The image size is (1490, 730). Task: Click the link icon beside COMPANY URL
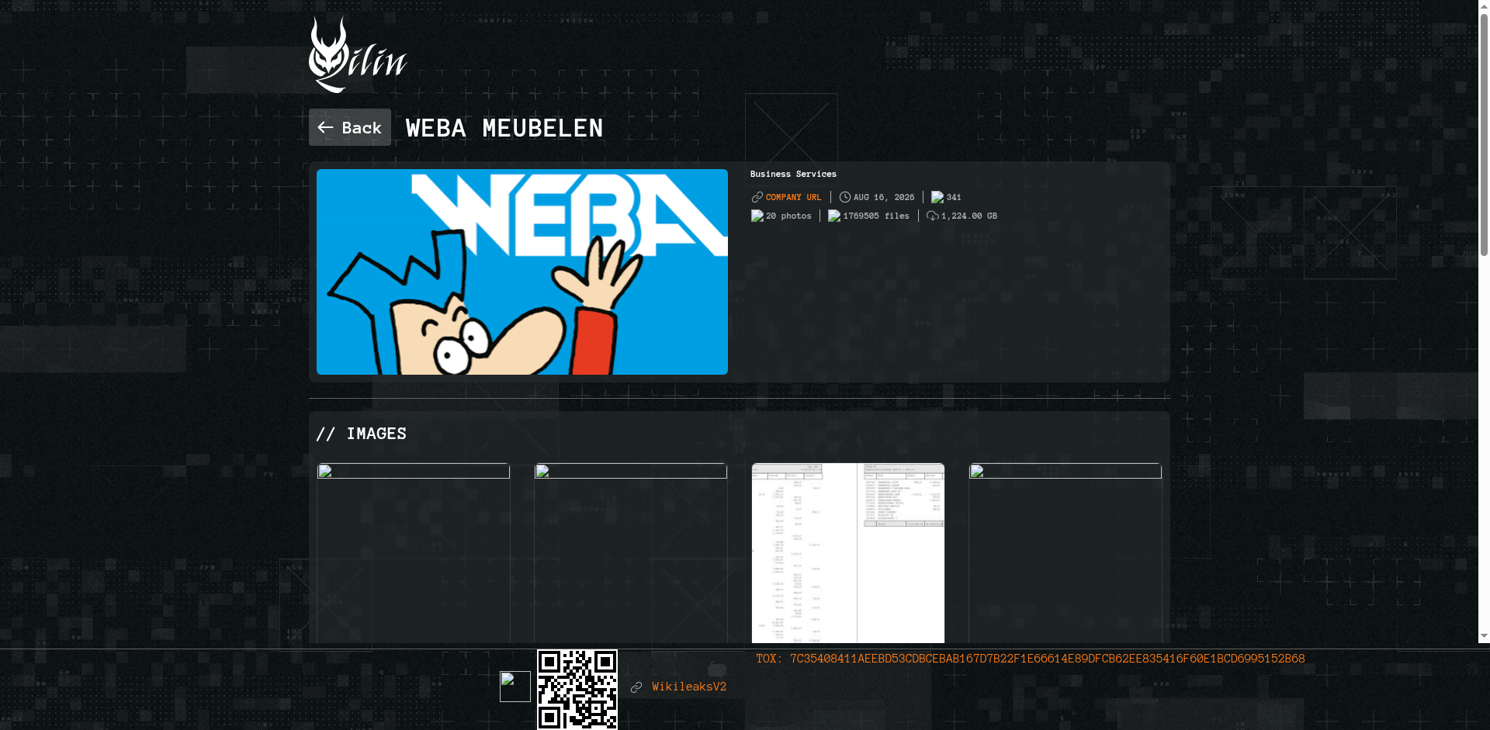(x=757, y=197)
